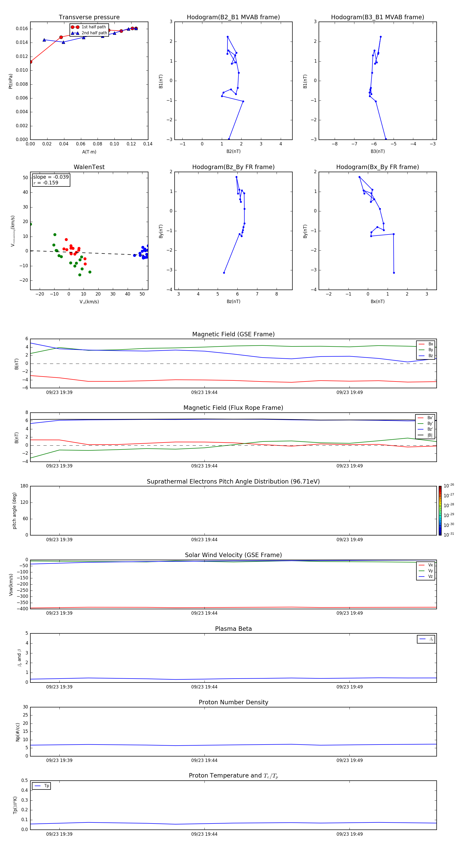Click the 'Hodogram(B3_B1 MVAB frame)' title

pos(377,17)
